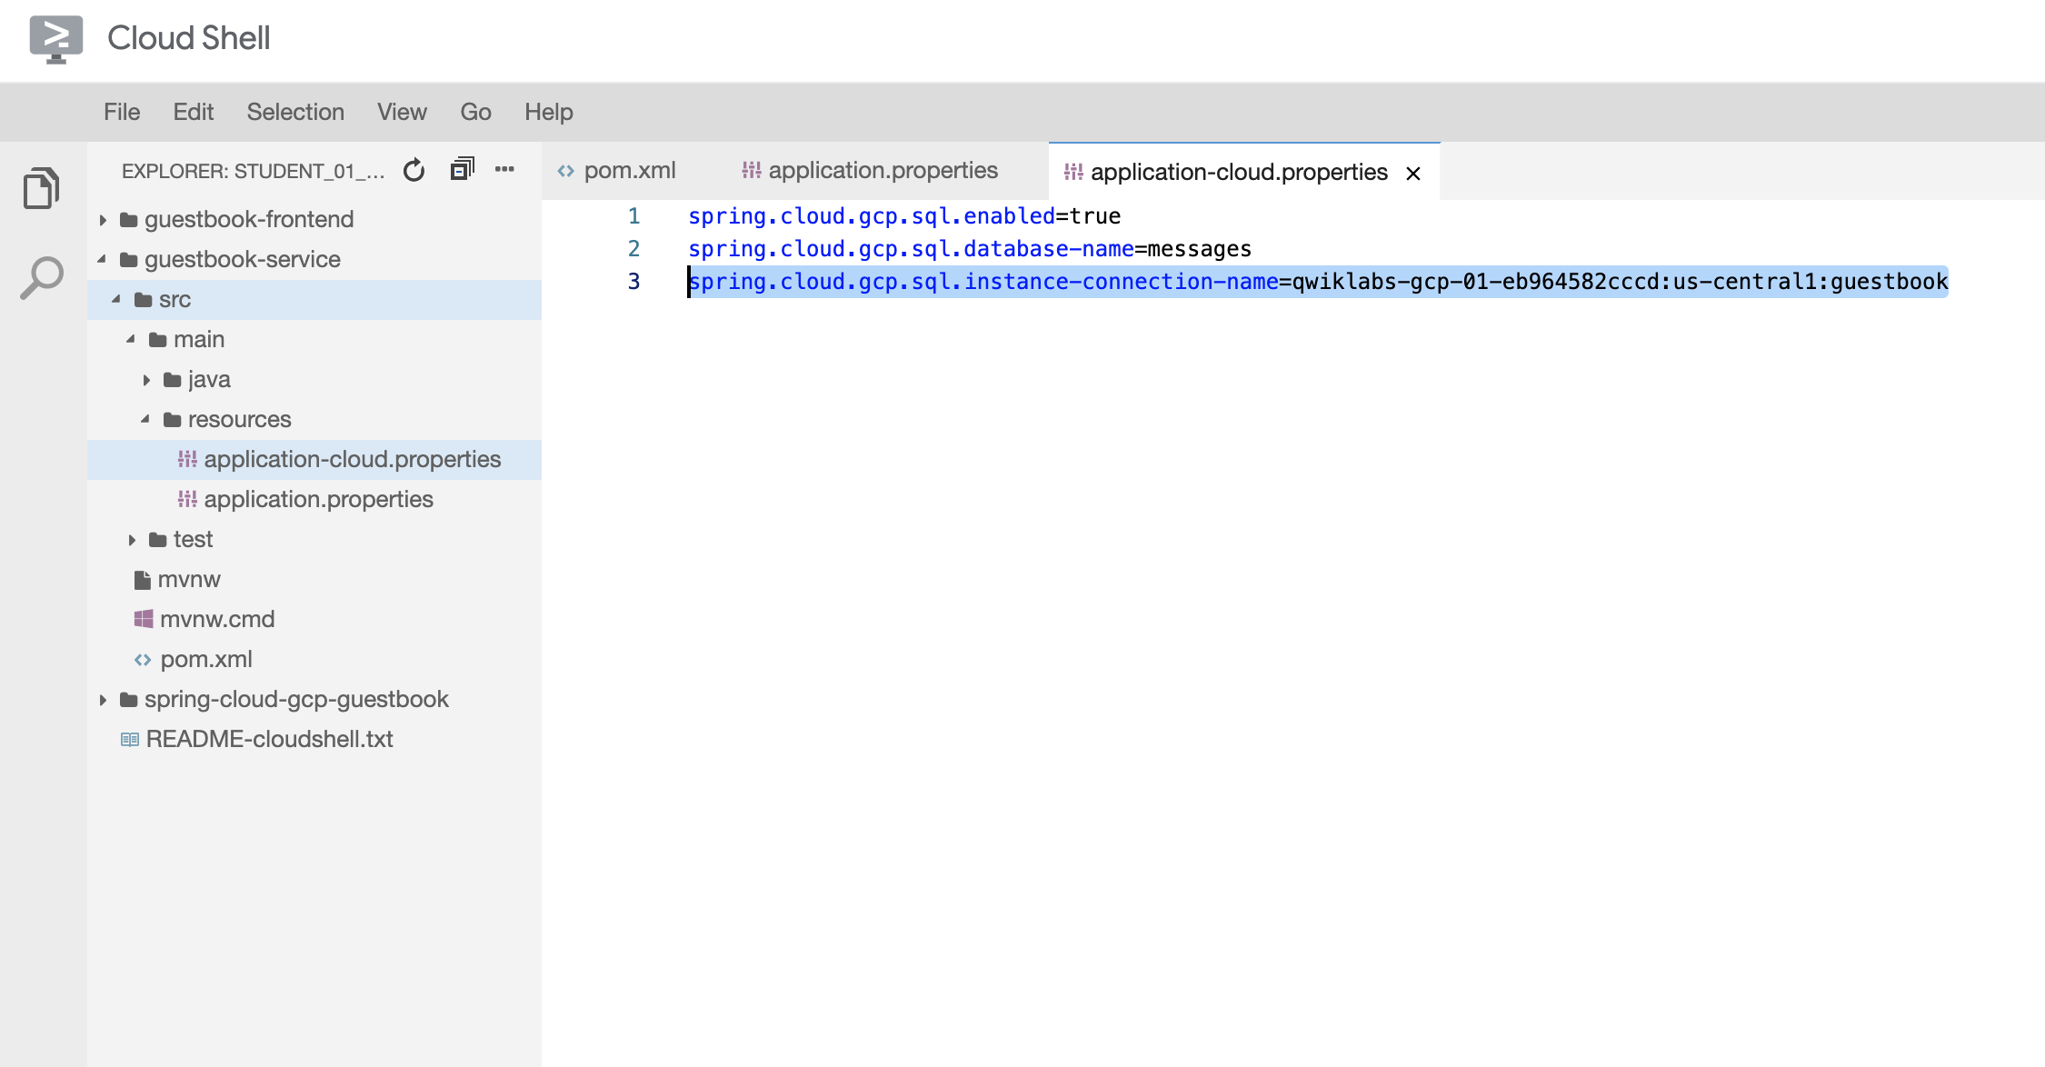Click line number 2 in the gutter
Image resolution: width=2045 pixels, height=1067 pixels.
click(x=633, y=249)
